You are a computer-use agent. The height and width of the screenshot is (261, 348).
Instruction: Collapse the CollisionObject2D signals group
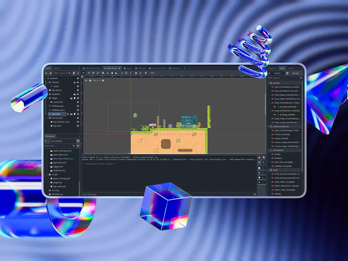coord(269,126)
